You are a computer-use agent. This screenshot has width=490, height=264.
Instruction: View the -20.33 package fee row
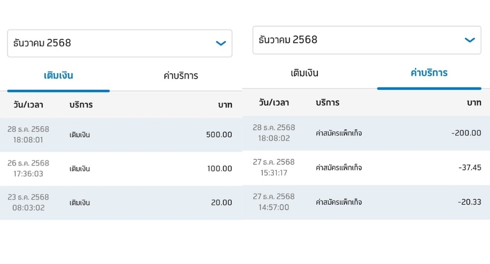point(367,201)
